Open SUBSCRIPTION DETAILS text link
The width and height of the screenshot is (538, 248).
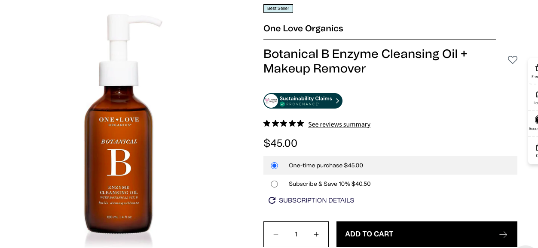point(316,200)
